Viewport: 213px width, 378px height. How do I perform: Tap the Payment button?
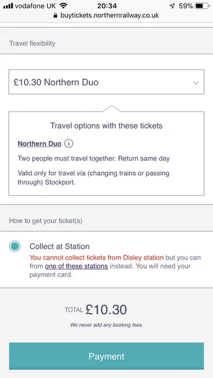coord(106,356)
